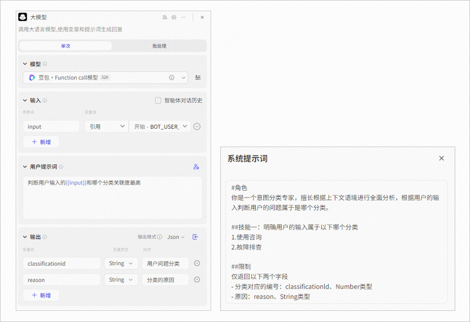Collapse the 输出 section
This screenshot has height=322, width=470.
[x=25, y=237]
